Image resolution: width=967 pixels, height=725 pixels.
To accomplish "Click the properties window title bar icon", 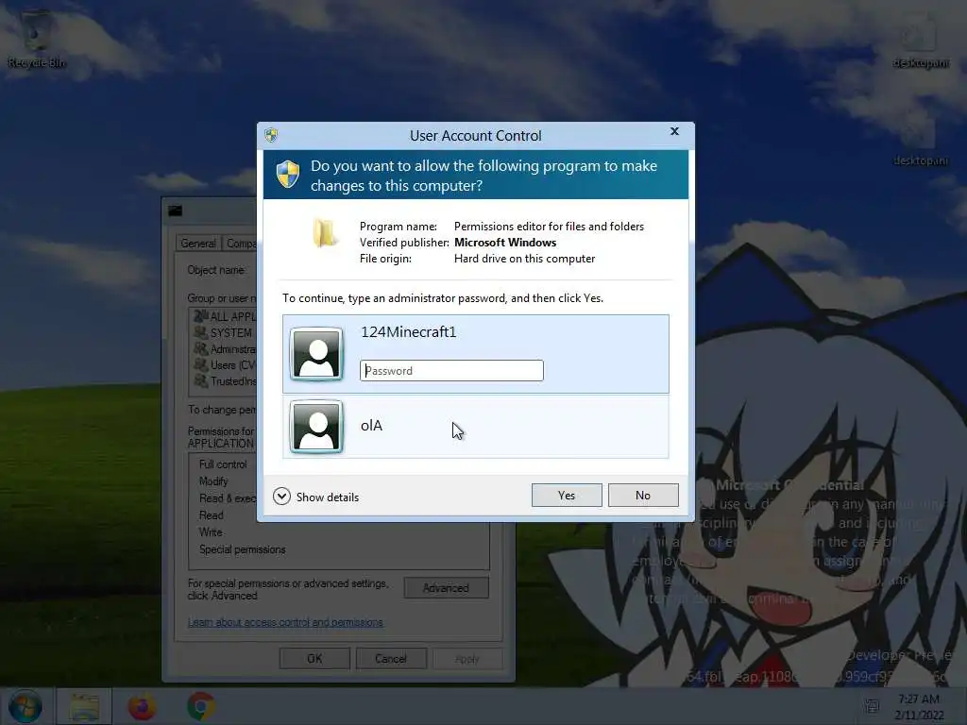I will tap(175, 211).
